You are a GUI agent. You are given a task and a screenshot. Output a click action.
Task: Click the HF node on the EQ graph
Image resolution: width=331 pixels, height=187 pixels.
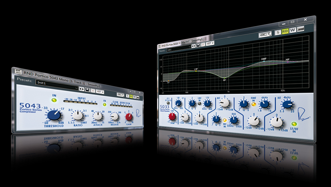(x=287, y=62)
